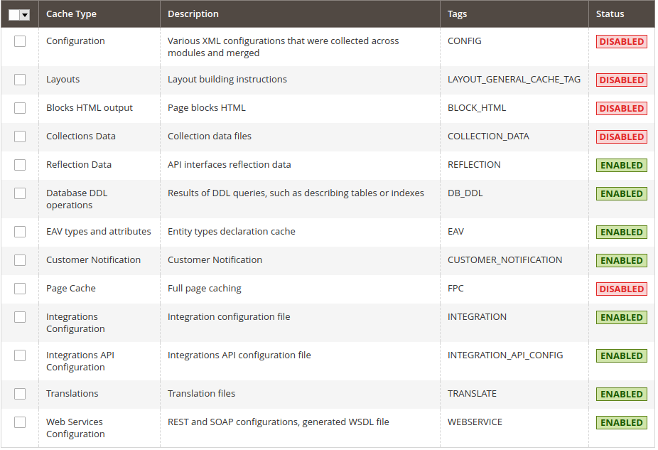Select the Page Cache checkbox
This screenshot has height=450, width=658.
pos(20,289)
